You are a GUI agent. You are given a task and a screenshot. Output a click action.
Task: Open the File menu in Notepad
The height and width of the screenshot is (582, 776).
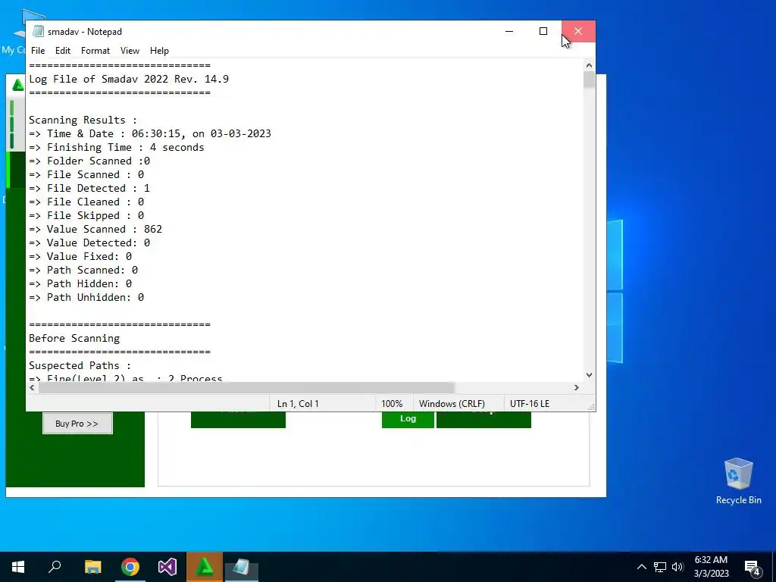point(38,51)
